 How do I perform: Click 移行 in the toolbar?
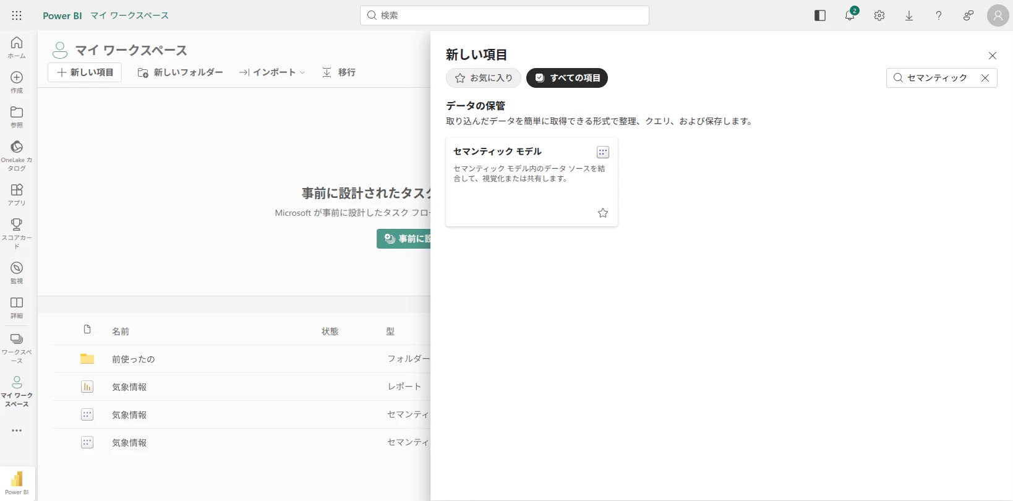coord(339,72)
